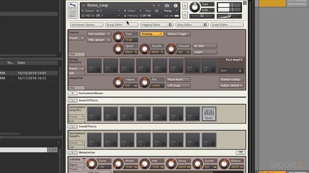The image size is (309, 173).
Task: Add Fx in last Post Amp Fx slot
Action: 209,66
